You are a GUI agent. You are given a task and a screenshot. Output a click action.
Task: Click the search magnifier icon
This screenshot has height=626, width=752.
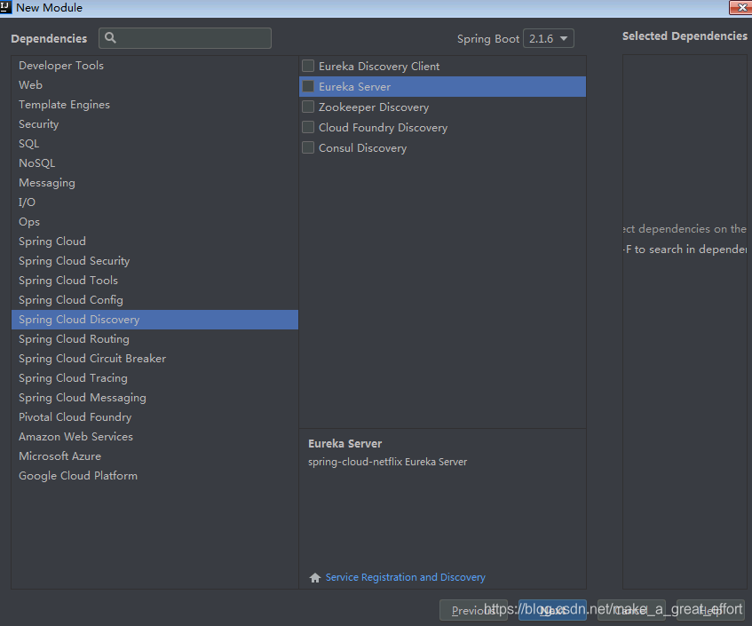tap(110, 38)
